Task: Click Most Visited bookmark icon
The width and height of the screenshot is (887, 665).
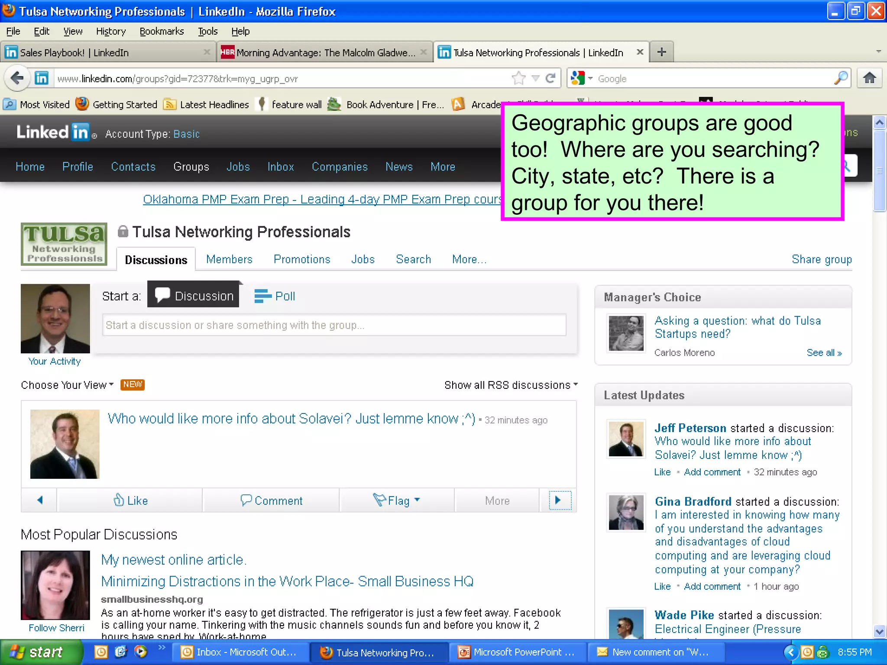Action: point(10,104)
